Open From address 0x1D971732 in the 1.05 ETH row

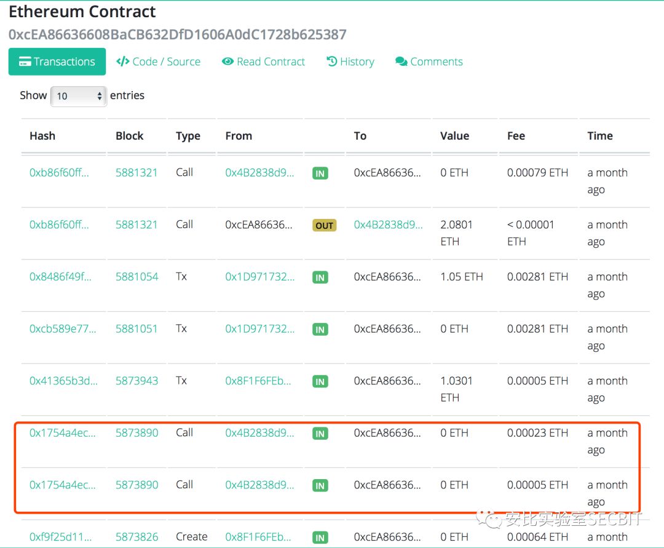pos(260,277)
